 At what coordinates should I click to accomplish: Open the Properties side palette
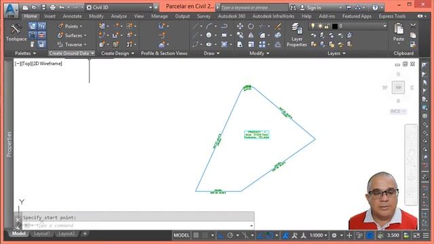(x=9, y=144)
